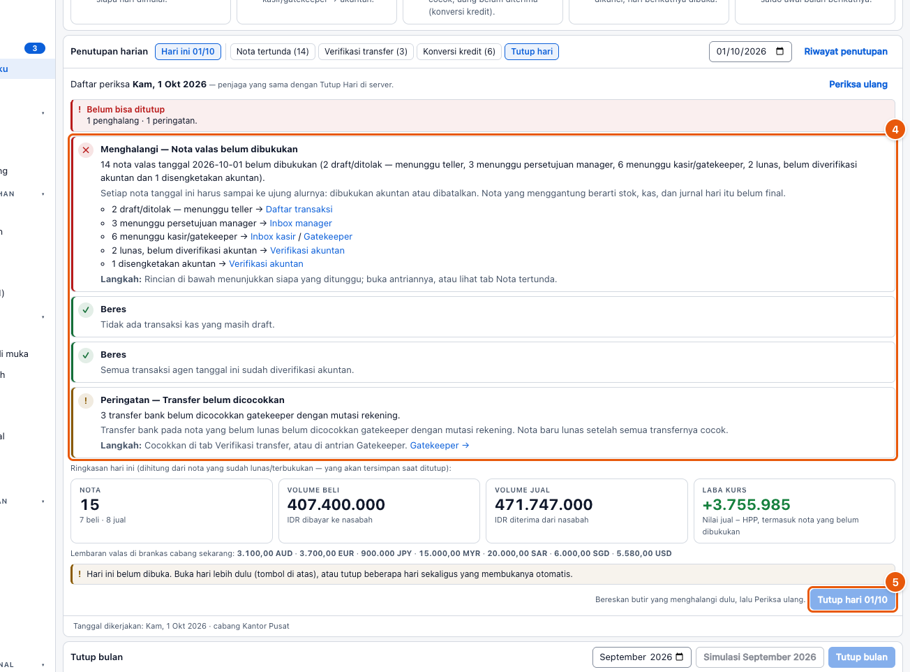
Task: Click the "Tutup bulan" button
Action: click(861, 657)
